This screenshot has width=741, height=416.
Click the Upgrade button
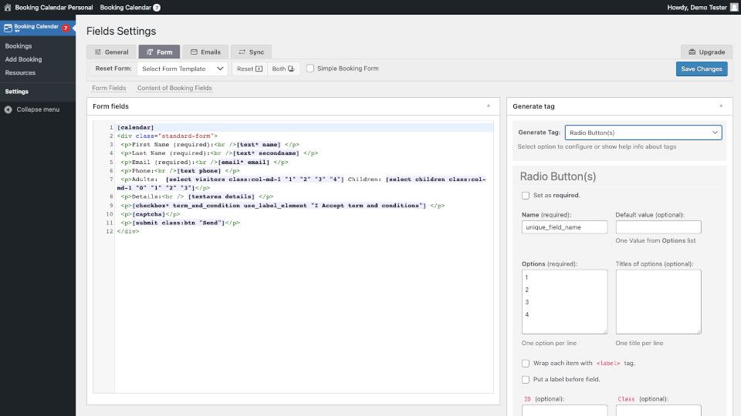click(x=706, y=52)
